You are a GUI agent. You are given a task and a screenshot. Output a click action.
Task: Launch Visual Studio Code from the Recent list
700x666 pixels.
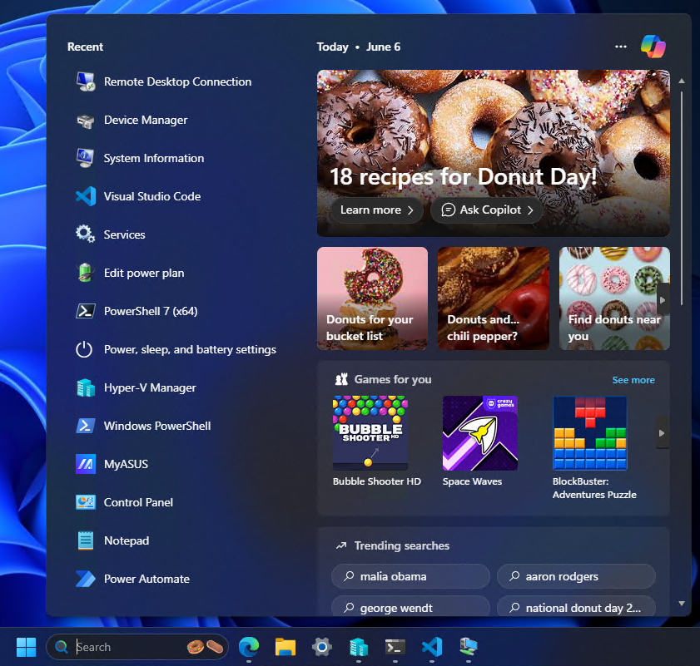click(85, 196)
